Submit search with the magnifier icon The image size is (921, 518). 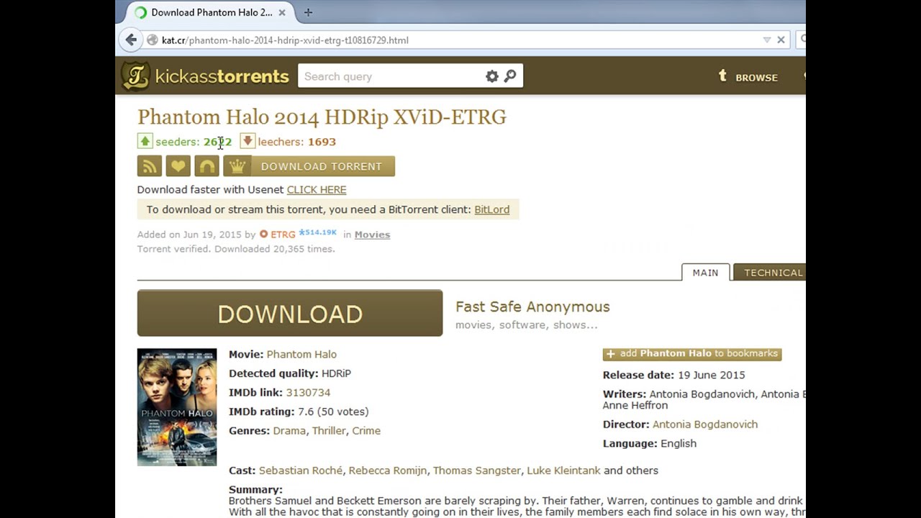coord(510,76)
